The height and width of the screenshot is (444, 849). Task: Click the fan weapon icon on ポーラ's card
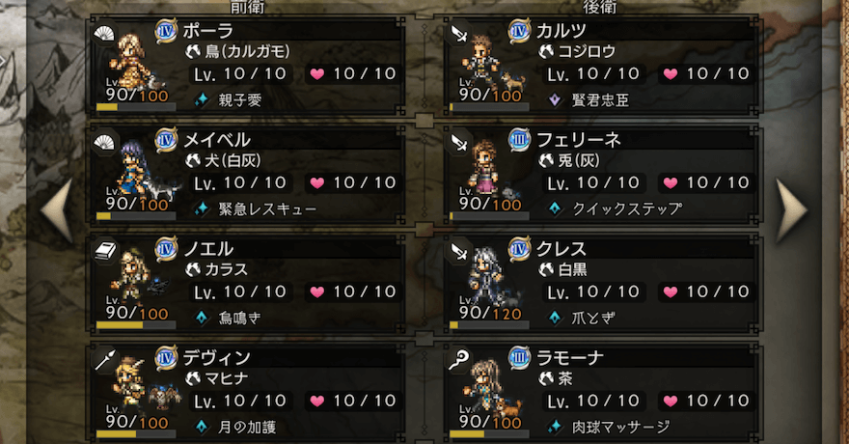pos(104,35)
